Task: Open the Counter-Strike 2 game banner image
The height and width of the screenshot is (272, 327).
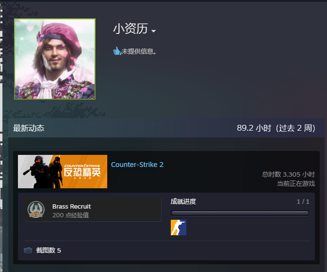Action: click(63, 171)
